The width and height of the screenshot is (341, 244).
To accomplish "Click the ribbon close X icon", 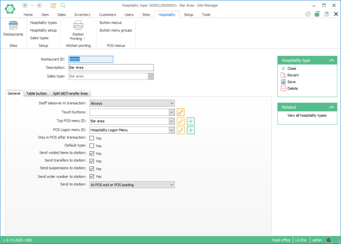I will point(336,14).
